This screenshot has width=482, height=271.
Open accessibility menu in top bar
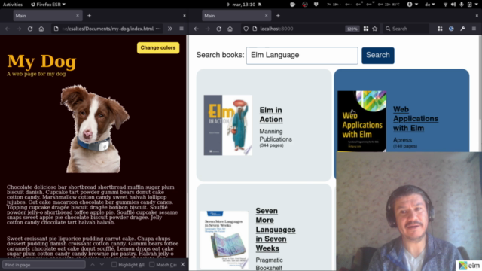(x=412, y=5)
